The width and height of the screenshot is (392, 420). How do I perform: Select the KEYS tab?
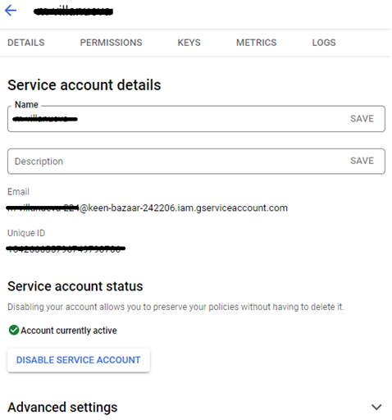[189, 43]
